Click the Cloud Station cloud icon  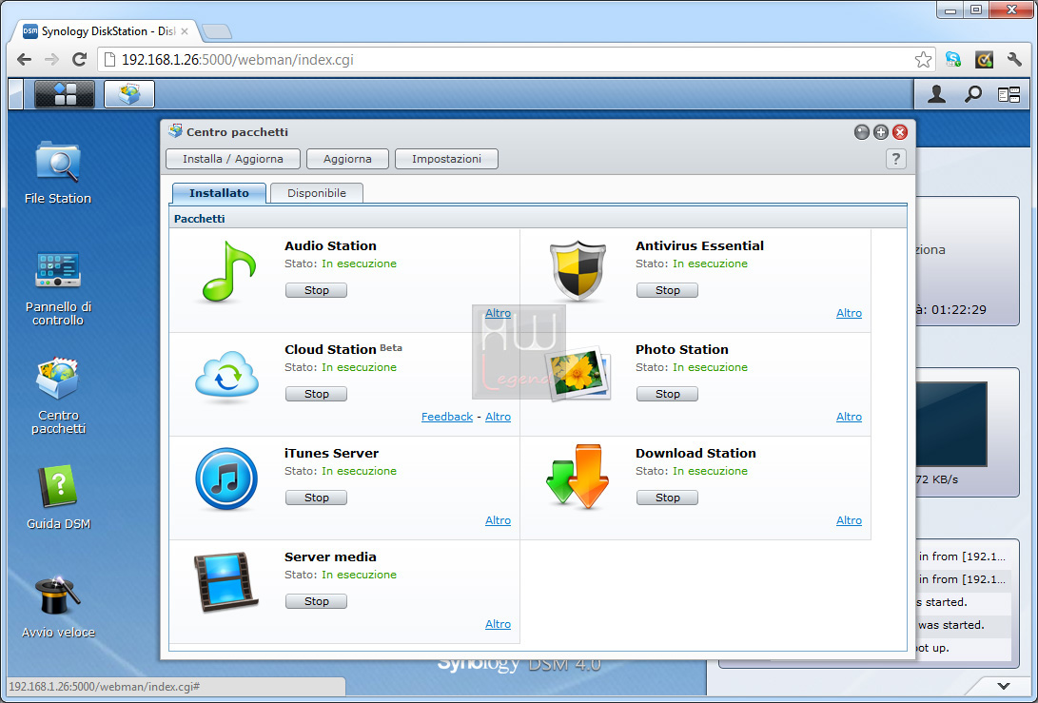(227, 376)
